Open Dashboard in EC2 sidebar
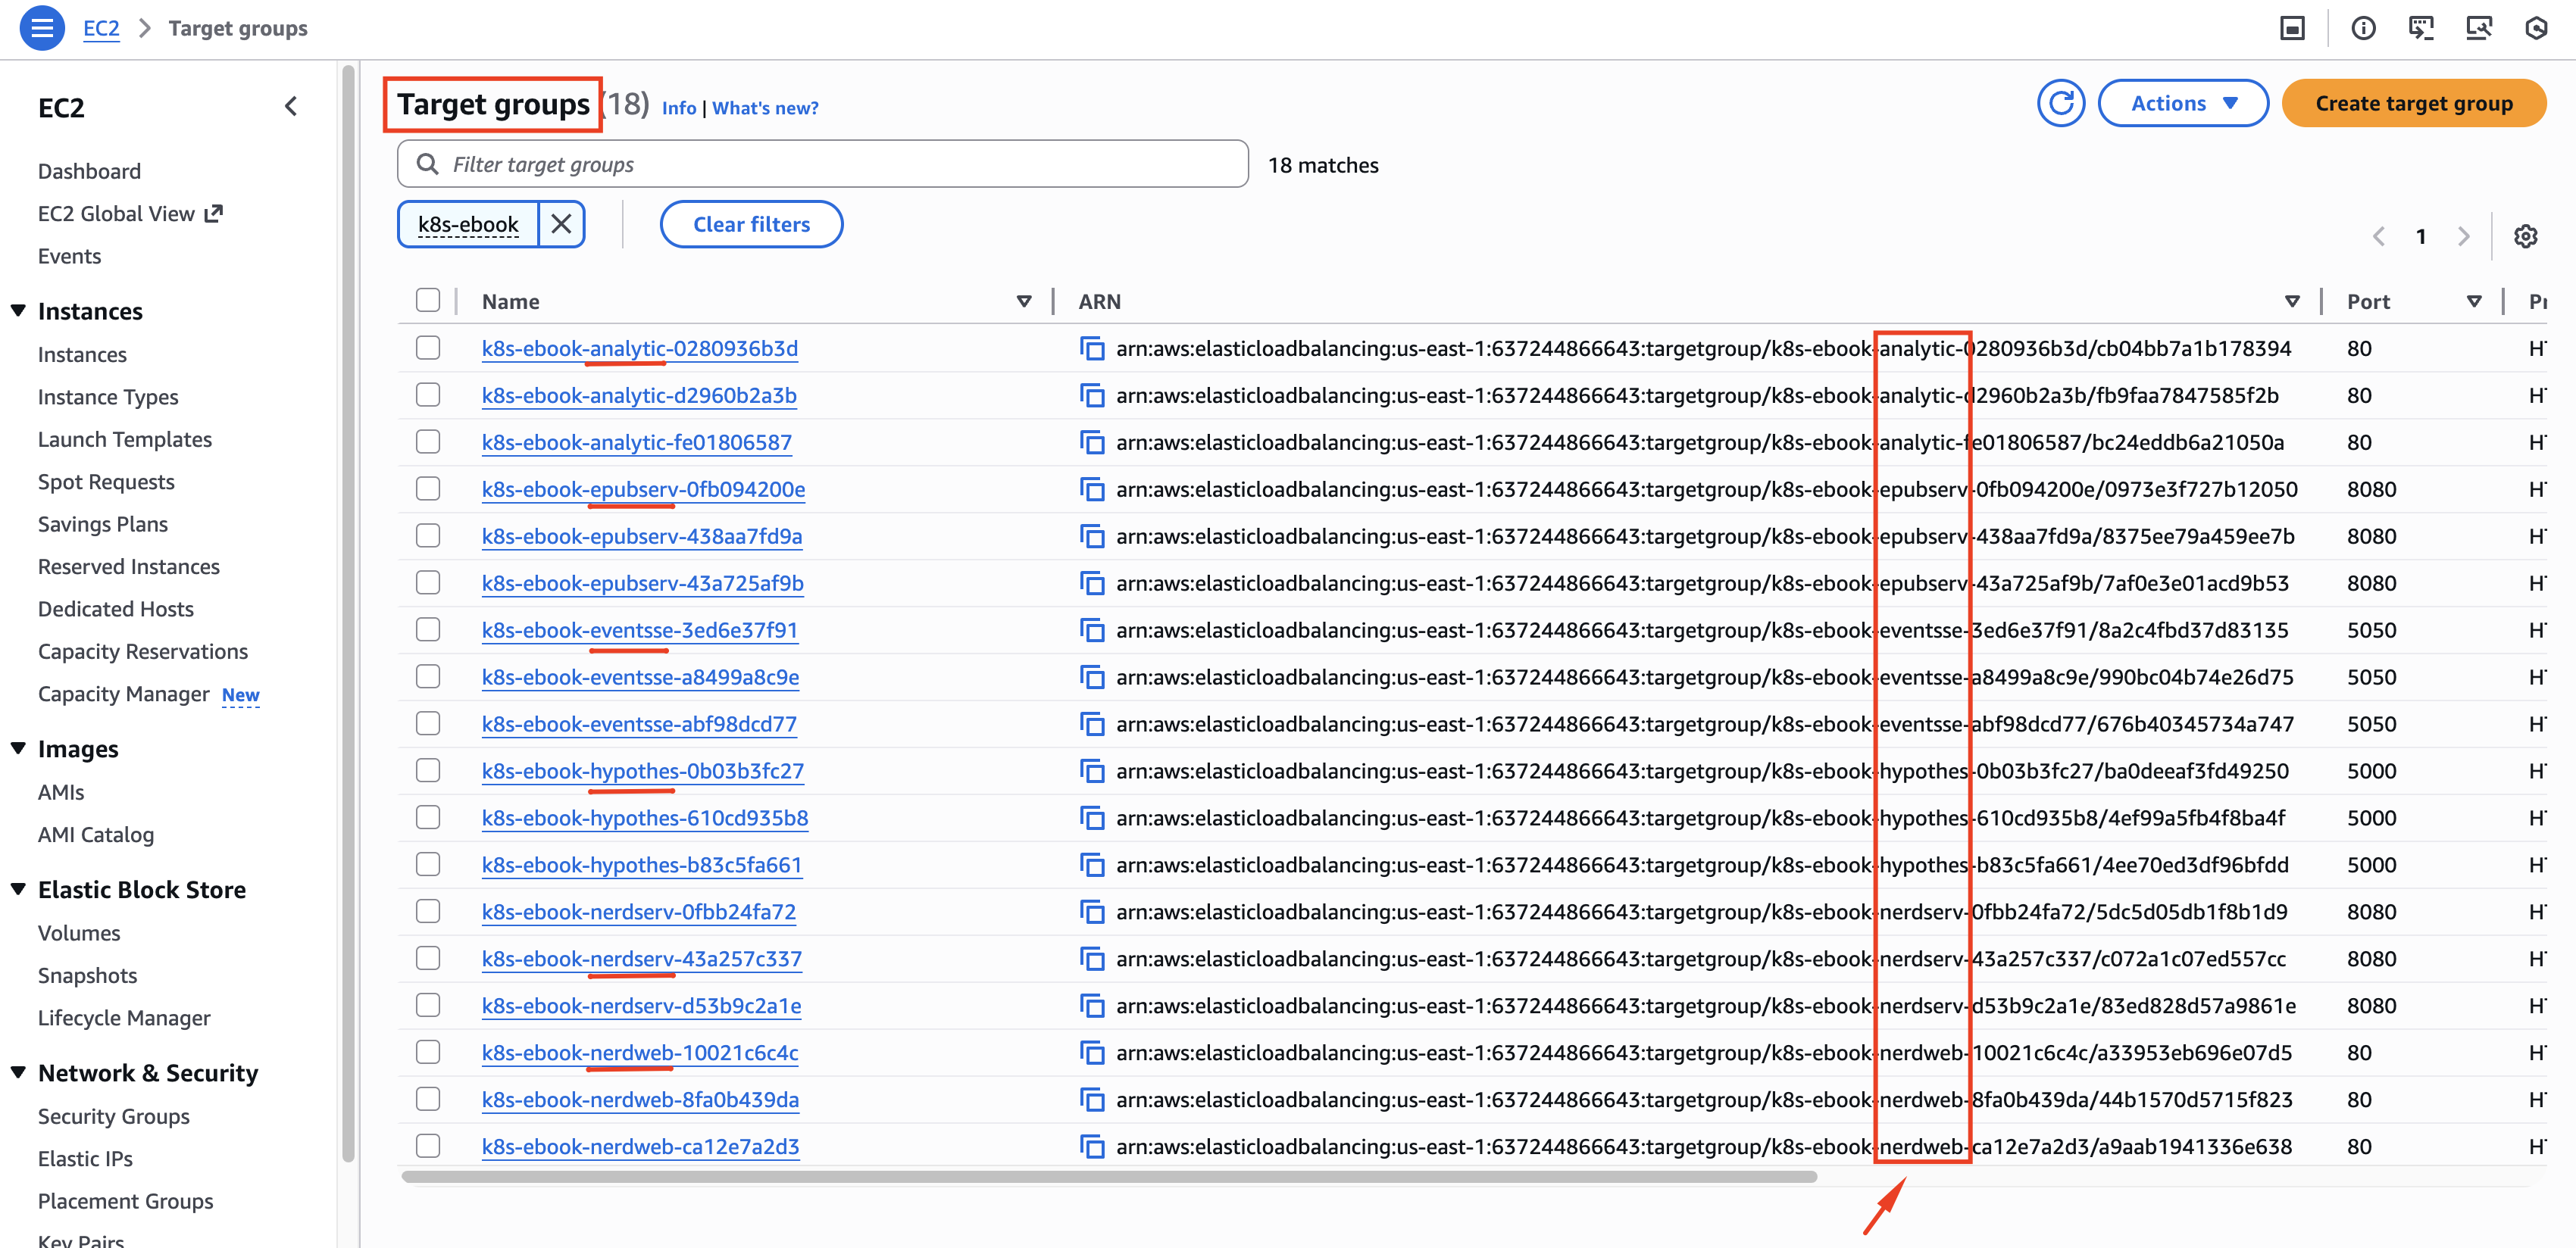The height and width of the screenshot is (1248, 2576). (x=89, y=171)
